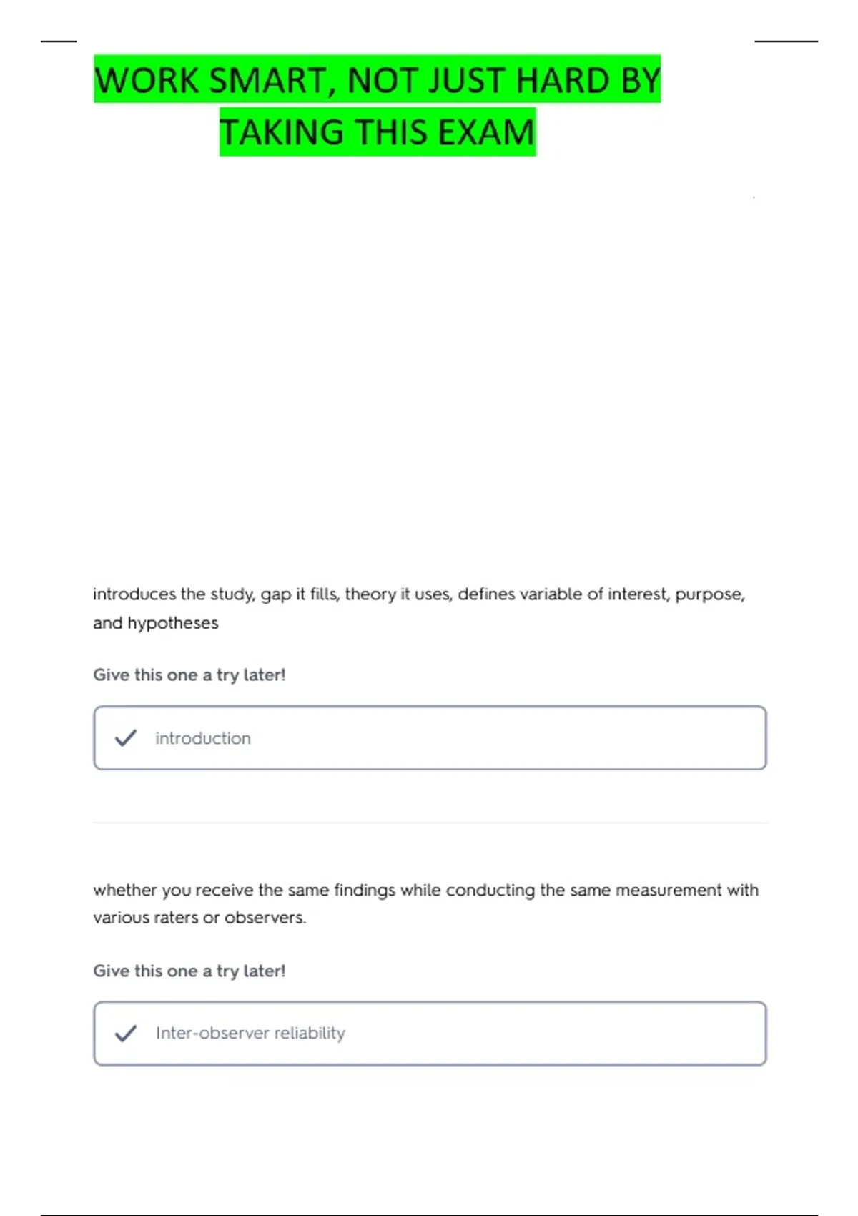Click the line starting "whether you receive the same findings"
The width and height of the screenshot is (858, 1216).
click(426, 890)
